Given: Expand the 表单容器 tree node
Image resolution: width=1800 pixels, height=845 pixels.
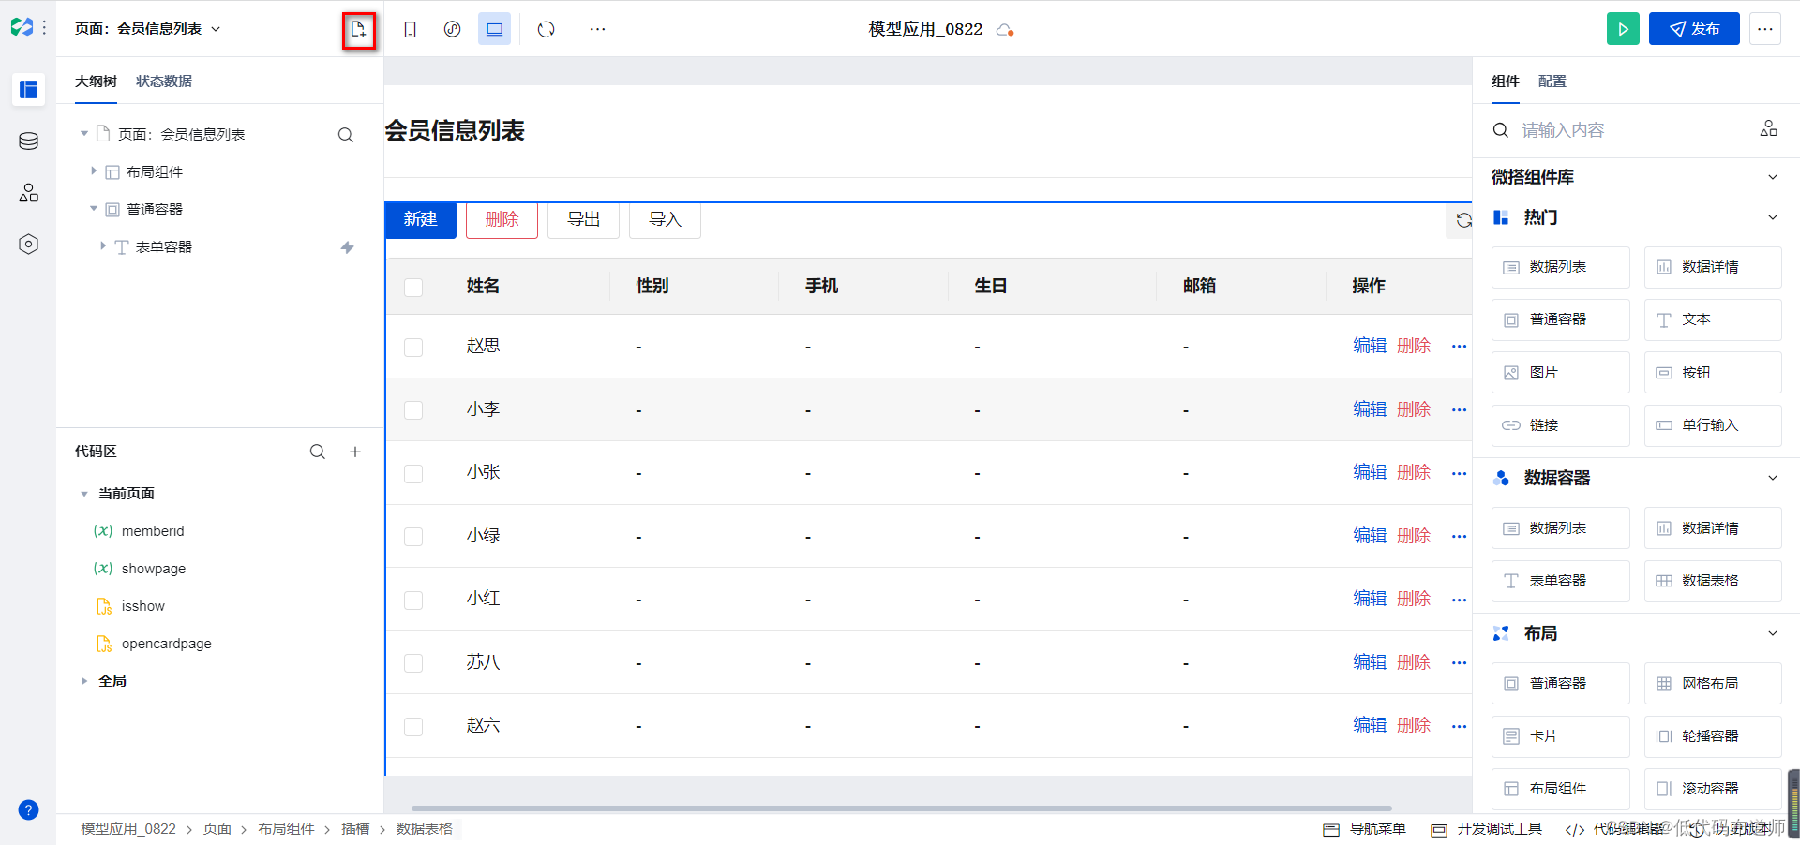Looking at the screenshot, I should (x=103, y=246).
